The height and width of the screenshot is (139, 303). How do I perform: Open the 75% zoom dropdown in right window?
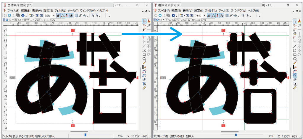click(204, 16)
